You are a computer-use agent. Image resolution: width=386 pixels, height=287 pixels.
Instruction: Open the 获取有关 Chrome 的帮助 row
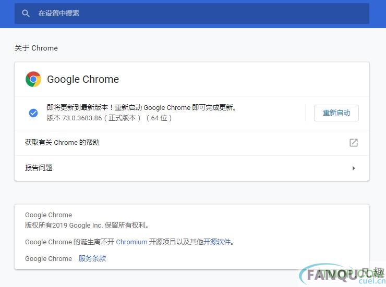tap(192, 143)
